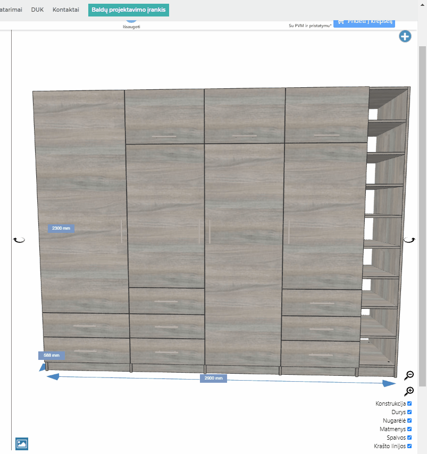Open the DUK menu item
The image size is (427, 454).
[37, 10]
